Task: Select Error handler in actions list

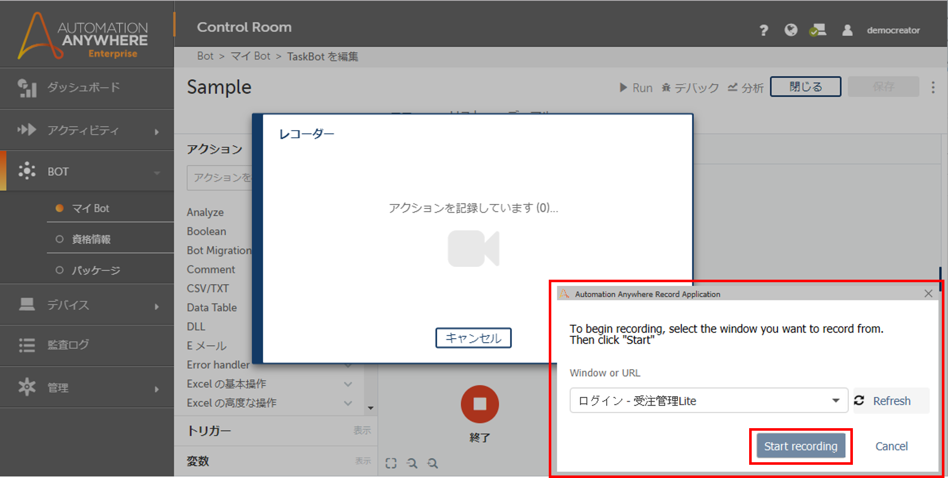Action: 218,365
